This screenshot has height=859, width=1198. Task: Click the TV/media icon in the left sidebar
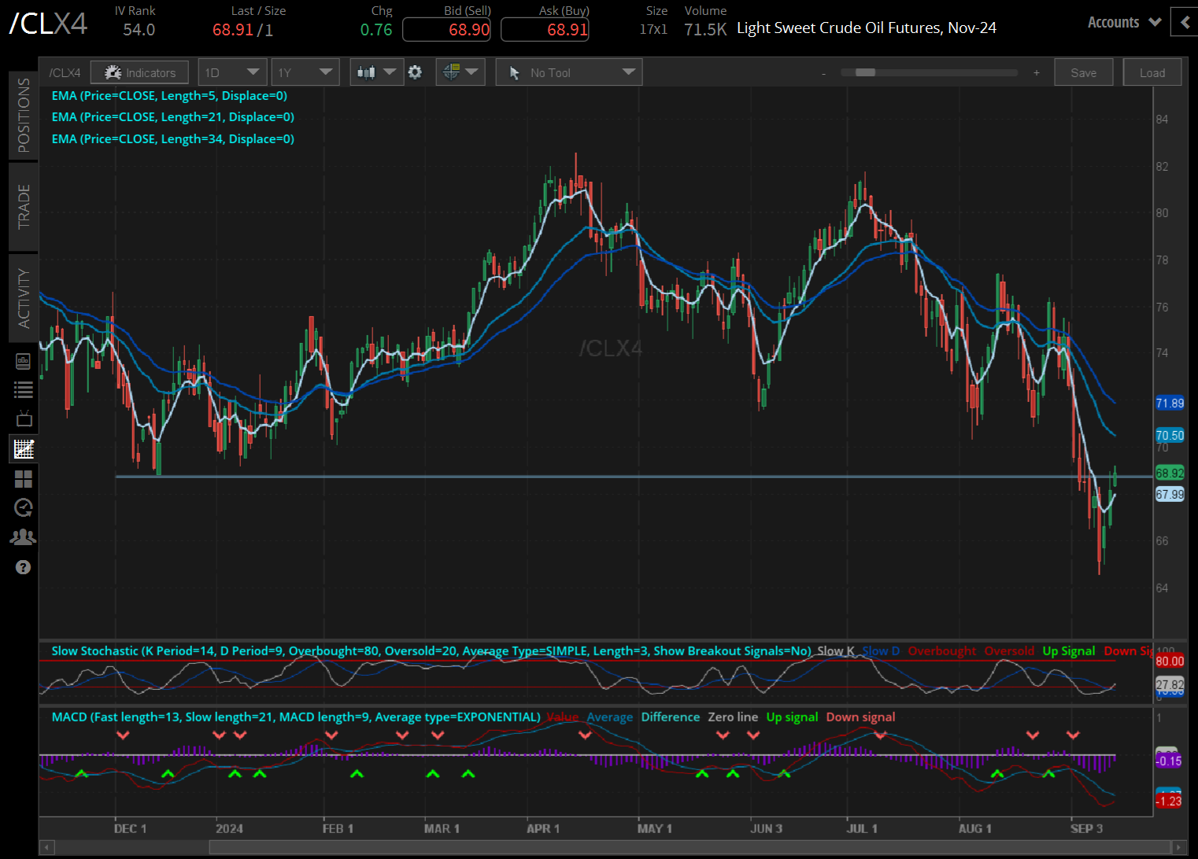pos(23,418)
